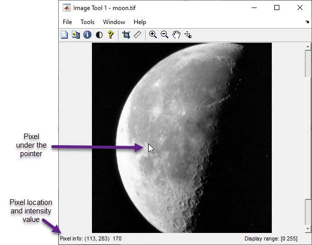Activate the Zoom In magnifier
This screenshot has height=245, width=312.
coord(153,35)
